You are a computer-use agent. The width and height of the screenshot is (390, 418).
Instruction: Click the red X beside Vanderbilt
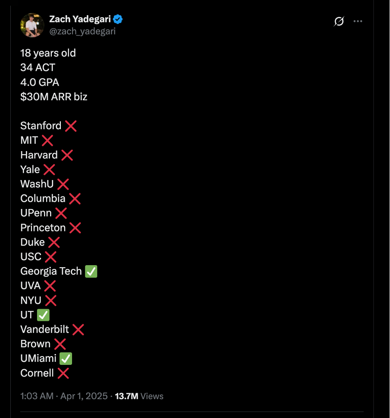(x=78, y=329)
